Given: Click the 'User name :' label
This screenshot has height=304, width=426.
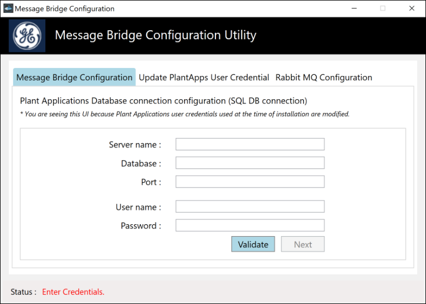Looking at the screenshot, I should pos(138,207).
